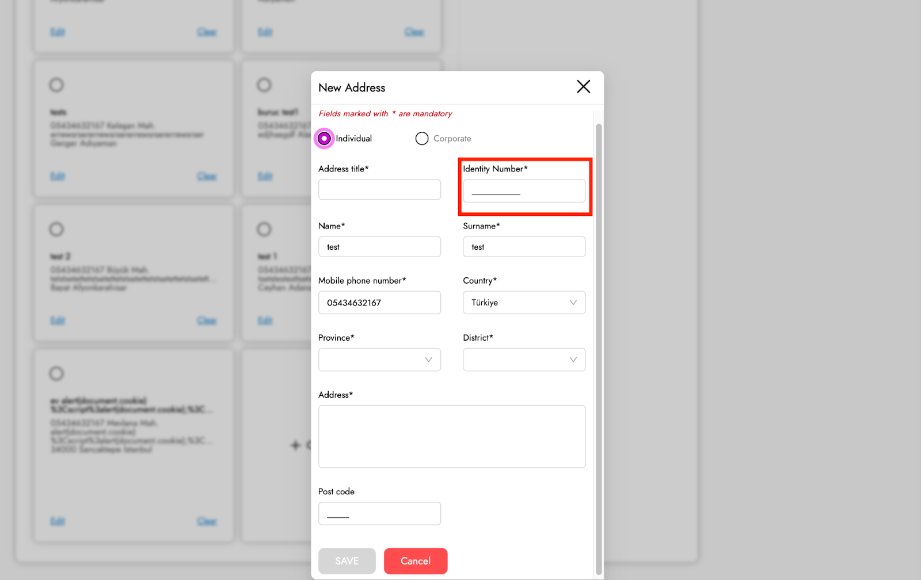Click inside the Address text area

pos(452,436)
